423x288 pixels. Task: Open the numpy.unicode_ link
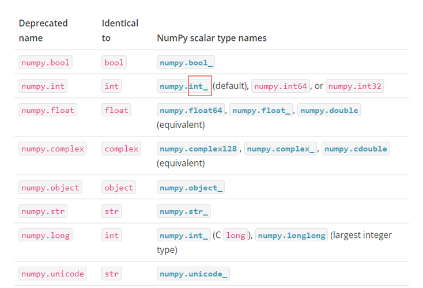tap(194, 274)
